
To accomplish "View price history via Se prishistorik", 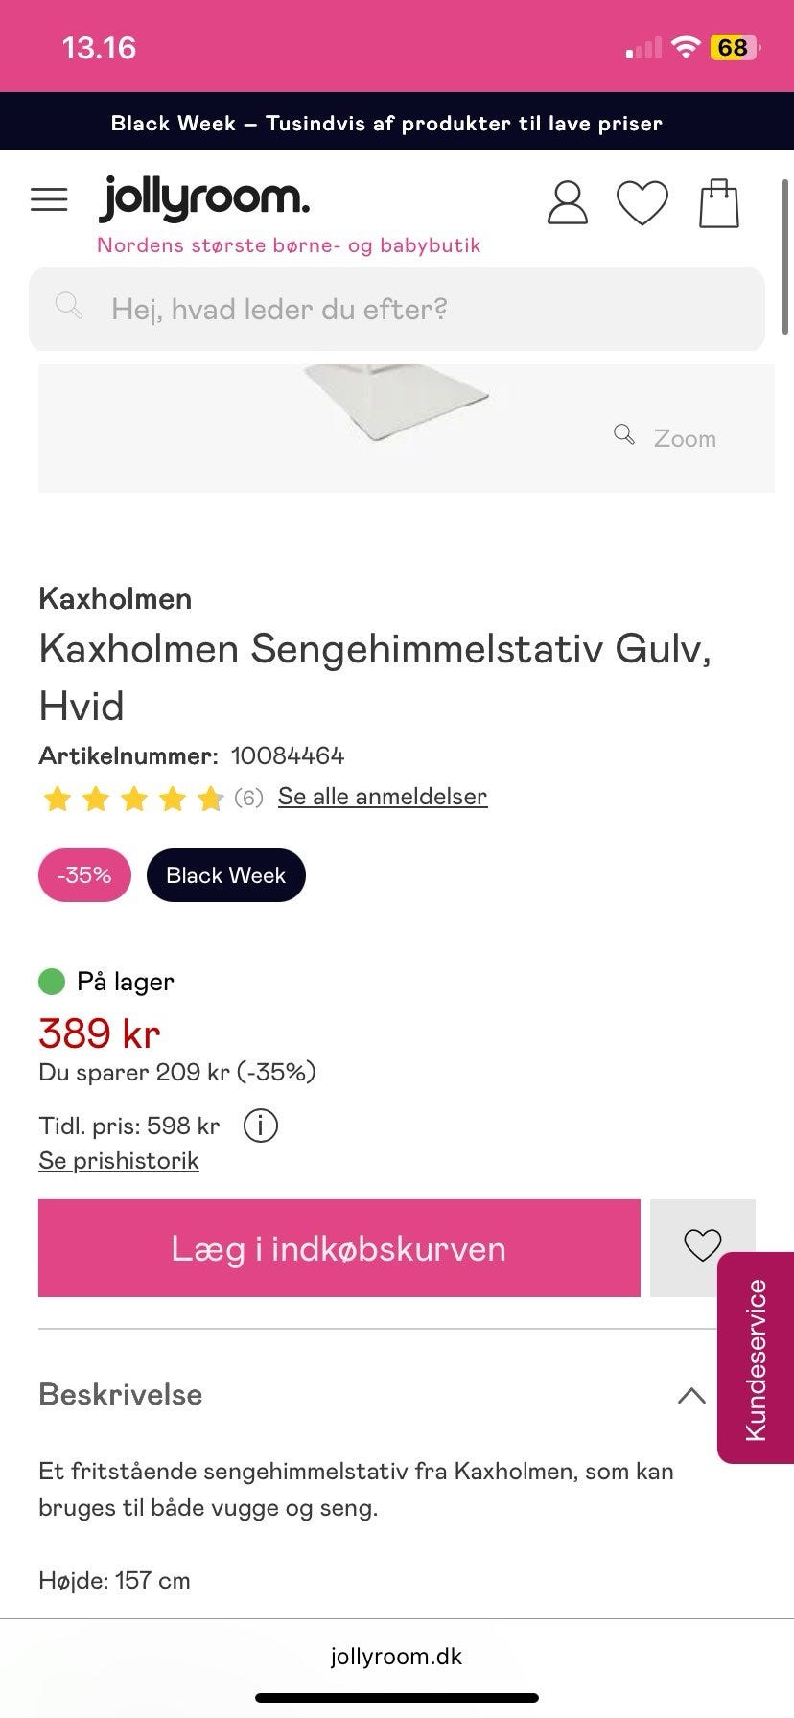I will (119, 1160).
